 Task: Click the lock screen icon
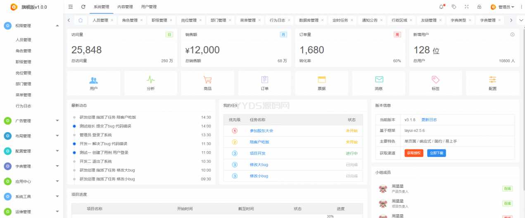pyautogui.click(x=479, y=7)
